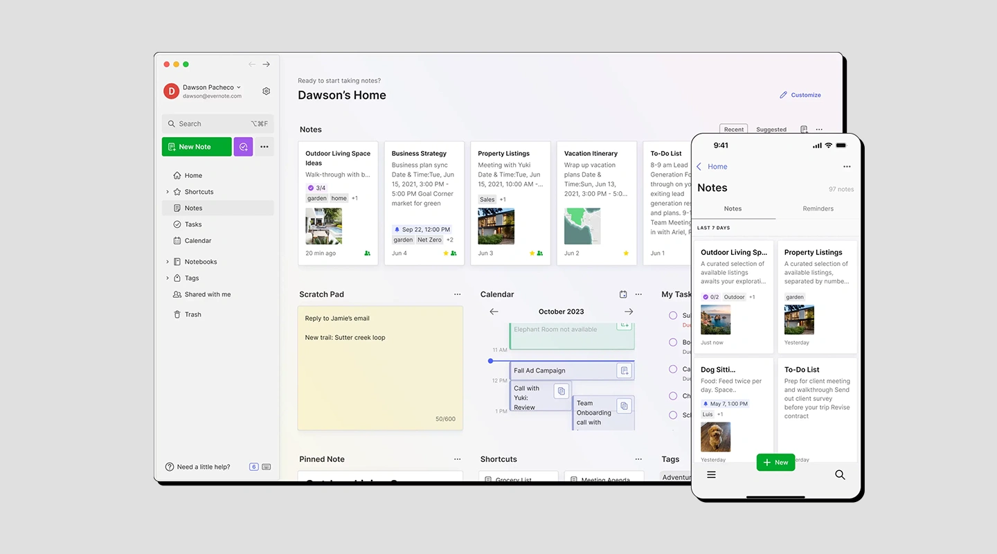Tap 0/2 task progress on mobile Outdoor card
Image resolution: width=997 pixels, height=554 pixels.
click(710, 297)
